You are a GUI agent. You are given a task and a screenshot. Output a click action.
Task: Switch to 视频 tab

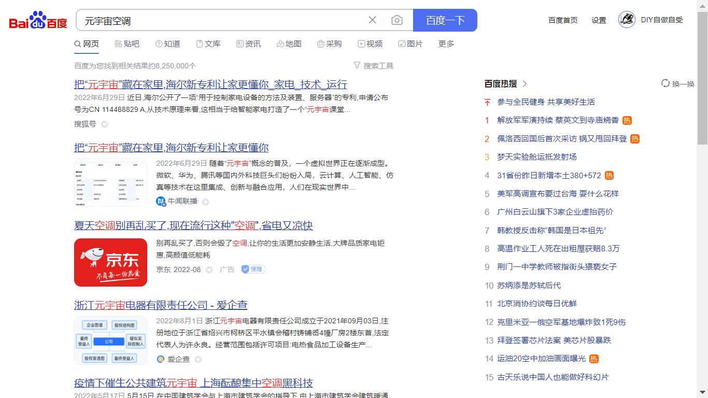click(370, 44)
